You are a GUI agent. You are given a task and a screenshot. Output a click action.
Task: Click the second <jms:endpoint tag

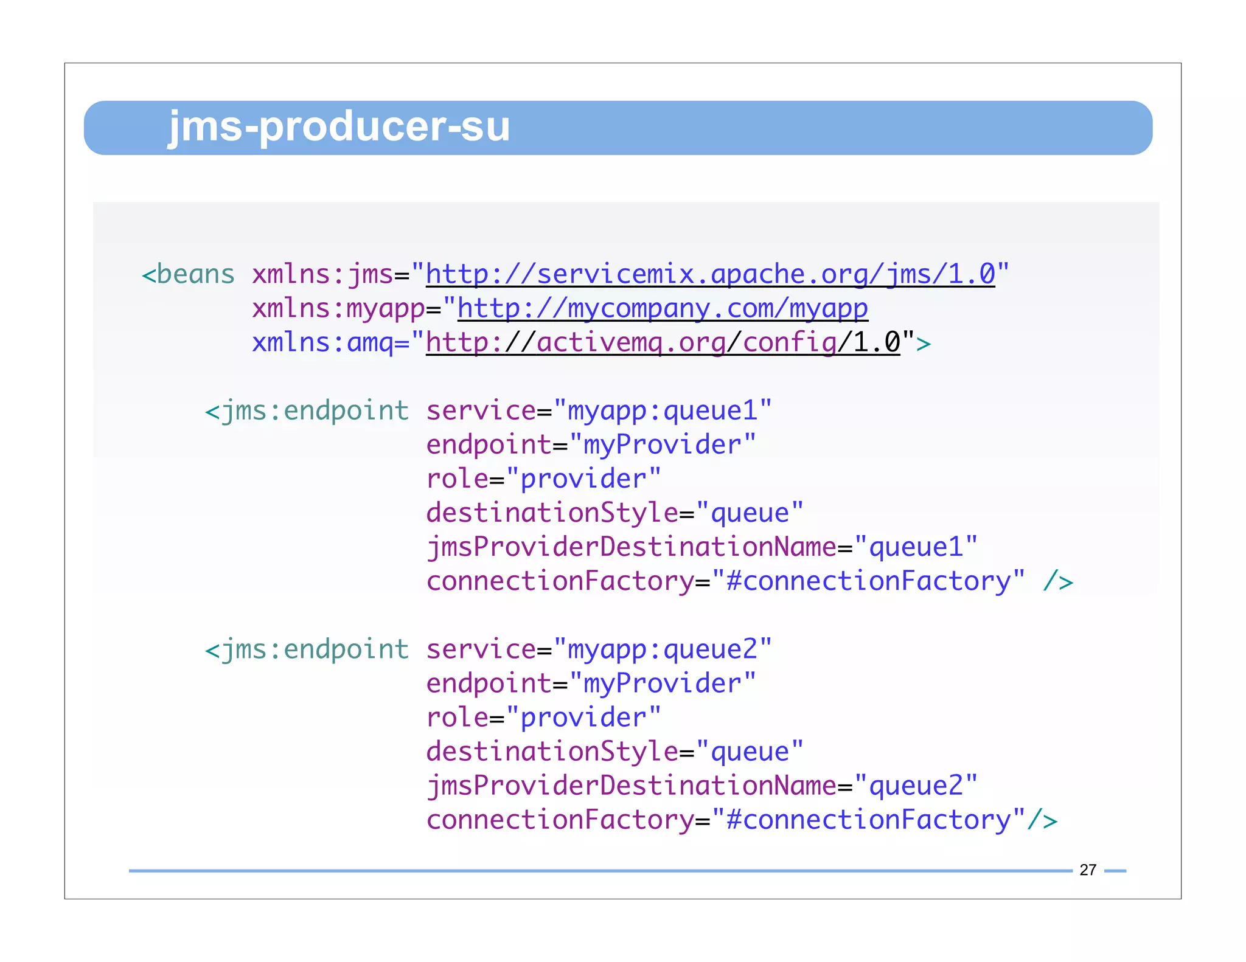pyautogui.click(x=307, y=649)
